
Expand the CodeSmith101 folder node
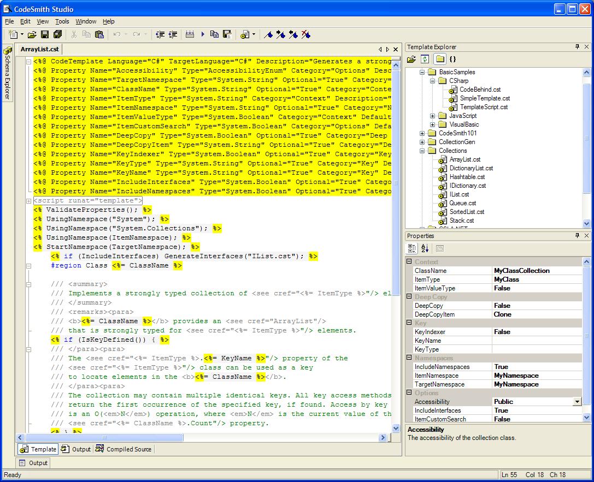[x=422, y=133]
